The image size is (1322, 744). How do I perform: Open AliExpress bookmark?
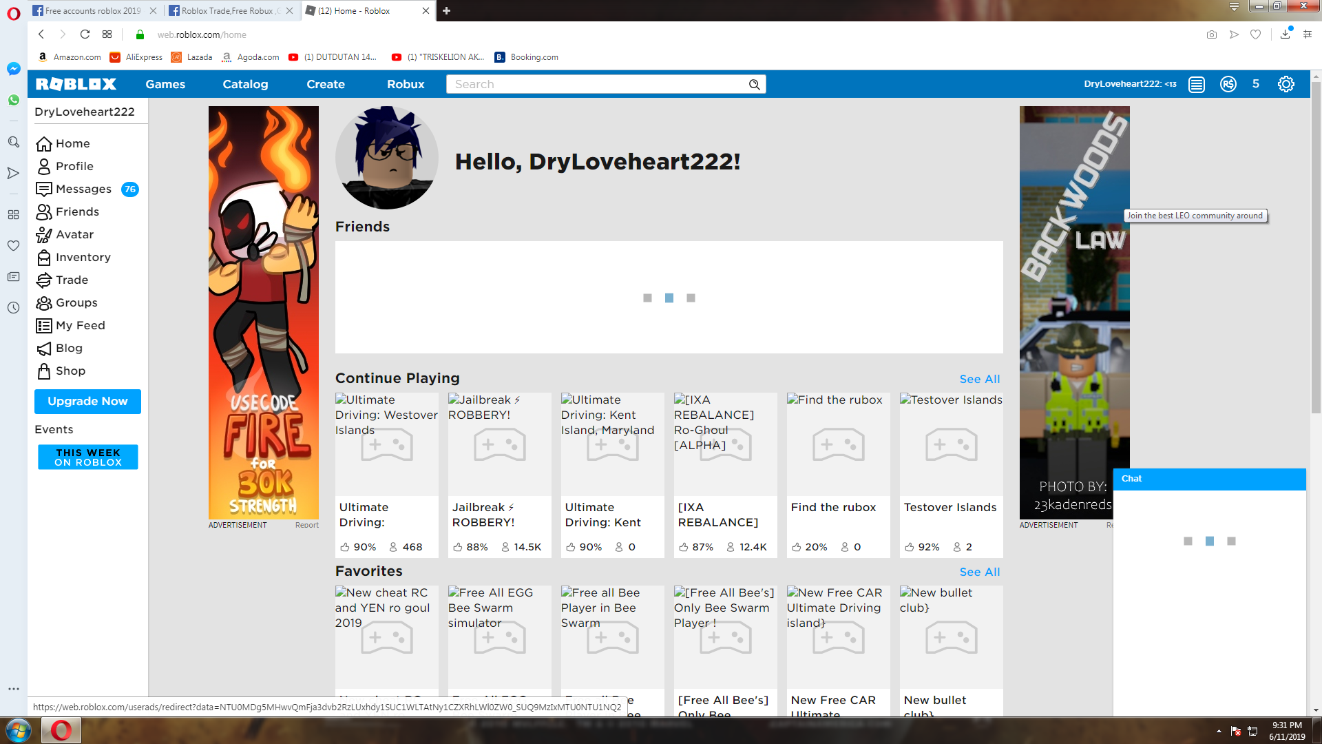136,57
